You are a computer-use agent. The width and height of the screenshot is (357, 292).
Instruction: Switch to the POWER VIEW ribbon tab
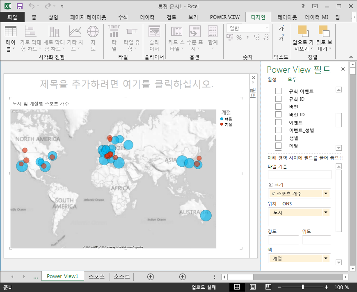(x=225, y=17)
